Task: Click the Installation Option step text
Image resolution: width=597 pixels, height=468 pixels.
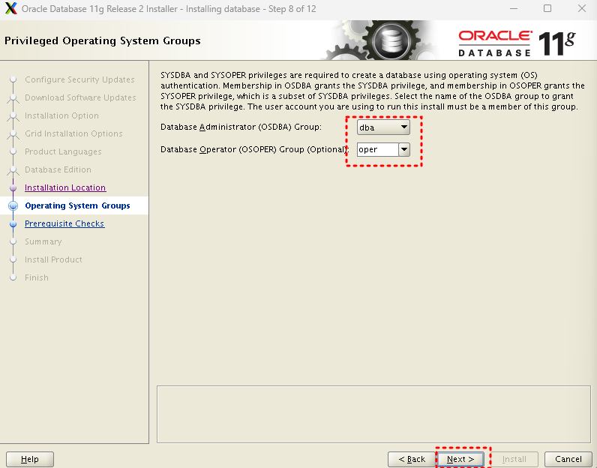Action: [x=61, y=115]
